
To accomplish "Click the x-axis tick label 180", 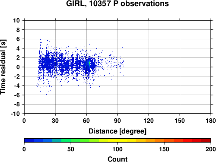I will [x=211, y=121].
